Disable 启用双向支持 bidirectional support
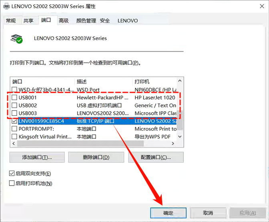Image resolution: width=269 pixels, height=222 pixels. tap(12, 174)
